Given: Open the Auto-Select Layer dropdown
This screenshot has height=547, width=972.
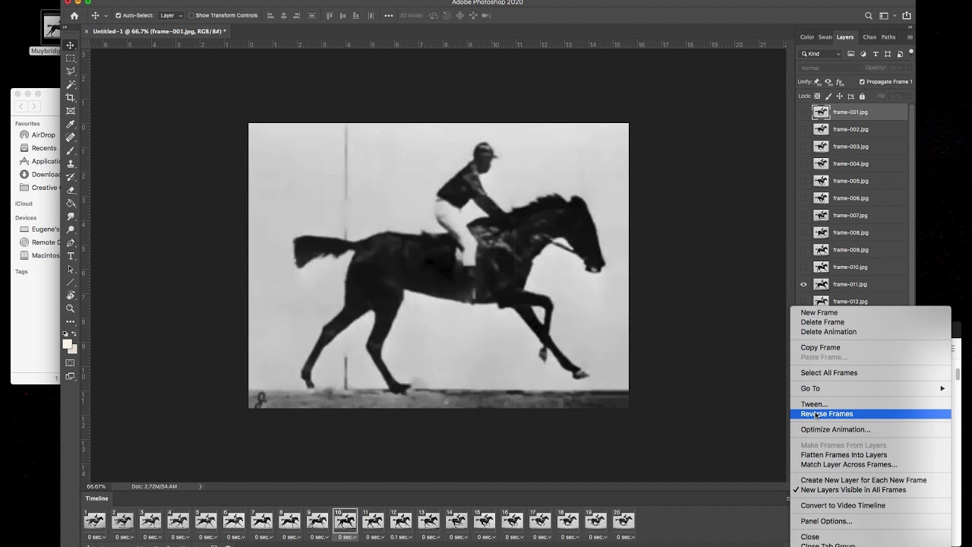Looking at the screenshot, I should point(171,15).
